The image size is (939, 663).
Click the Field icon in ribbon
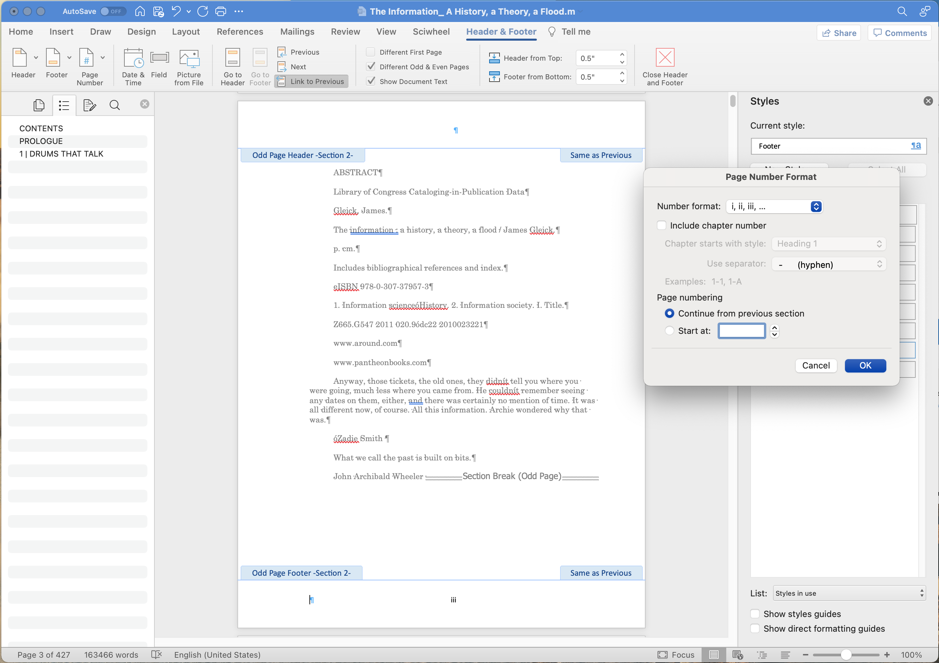tap(159, 58)
